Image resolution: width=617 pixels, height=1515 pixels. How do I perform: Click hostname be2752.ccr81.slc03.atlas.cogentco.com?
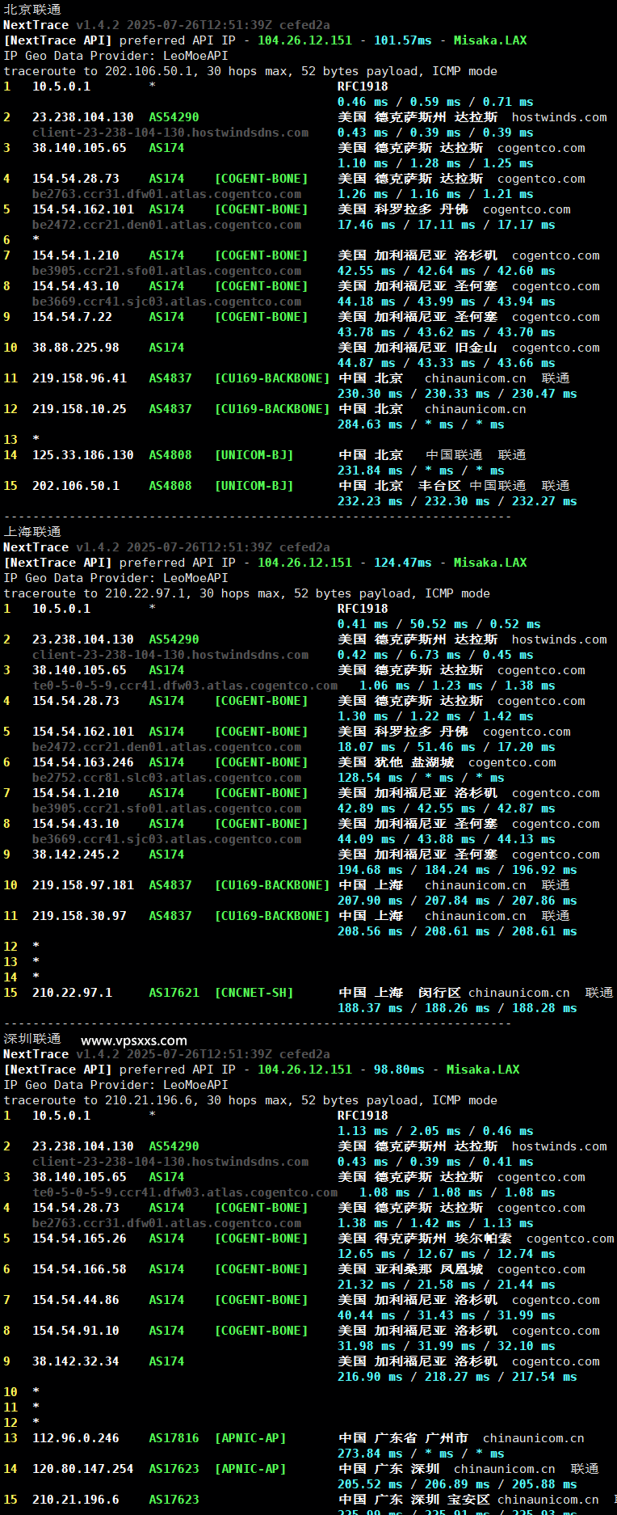167,778
